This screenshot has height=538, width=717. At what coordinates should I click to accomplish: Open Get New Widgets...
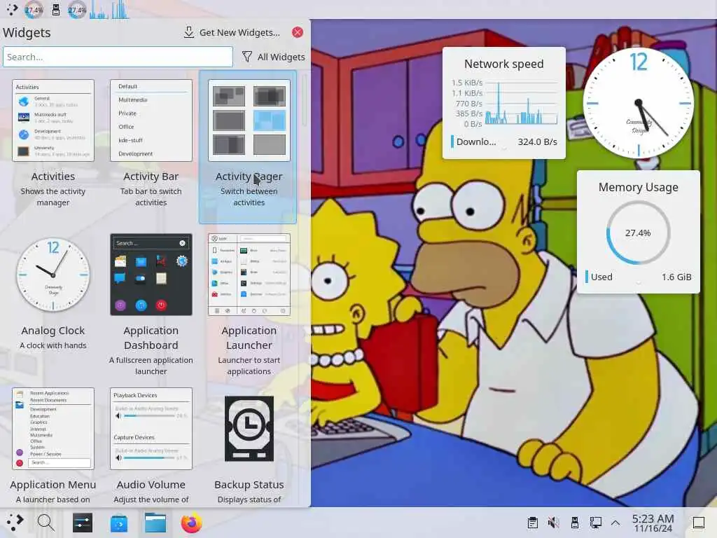tap(232, 32)
